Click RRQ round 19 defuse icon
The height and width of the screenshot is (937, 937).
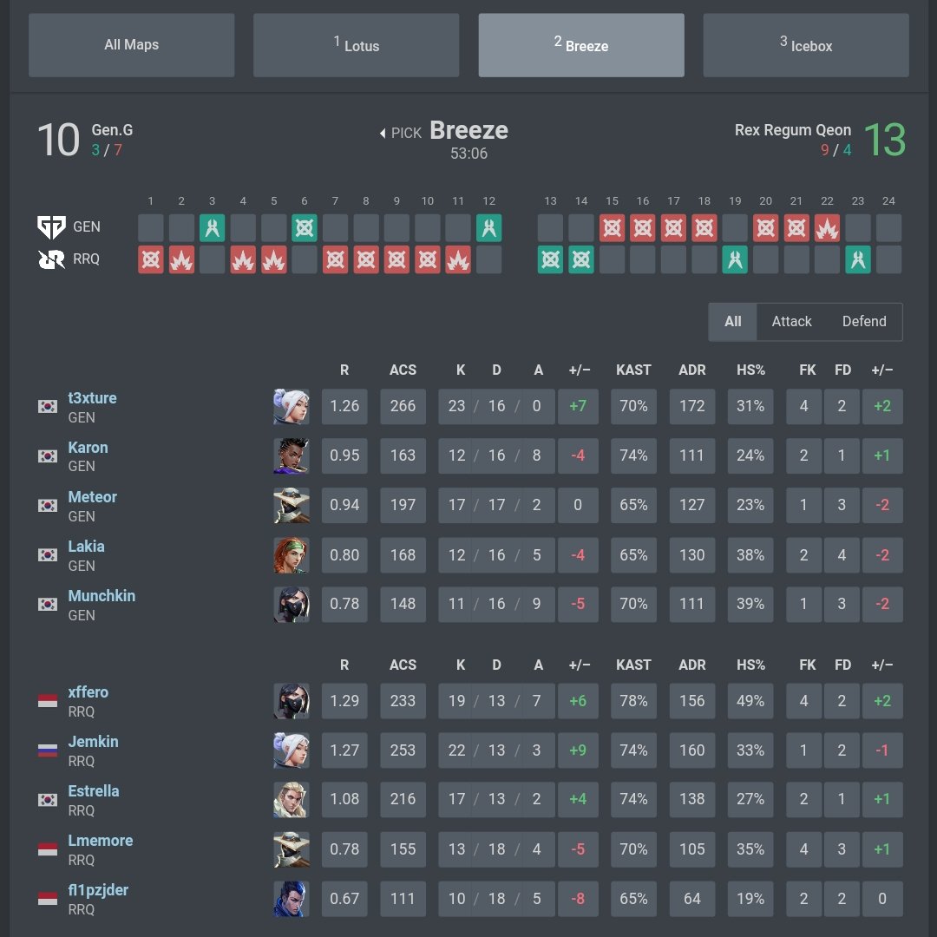click(x=735, y=260)
